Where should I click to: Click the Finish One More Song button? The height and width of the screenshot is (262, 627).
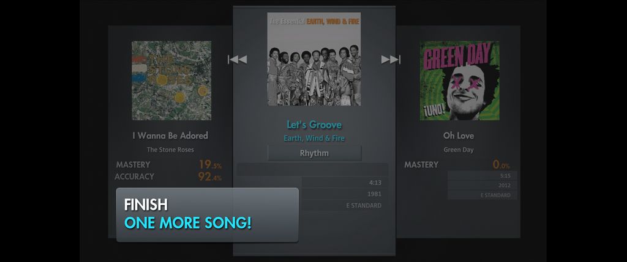[207, 215]
